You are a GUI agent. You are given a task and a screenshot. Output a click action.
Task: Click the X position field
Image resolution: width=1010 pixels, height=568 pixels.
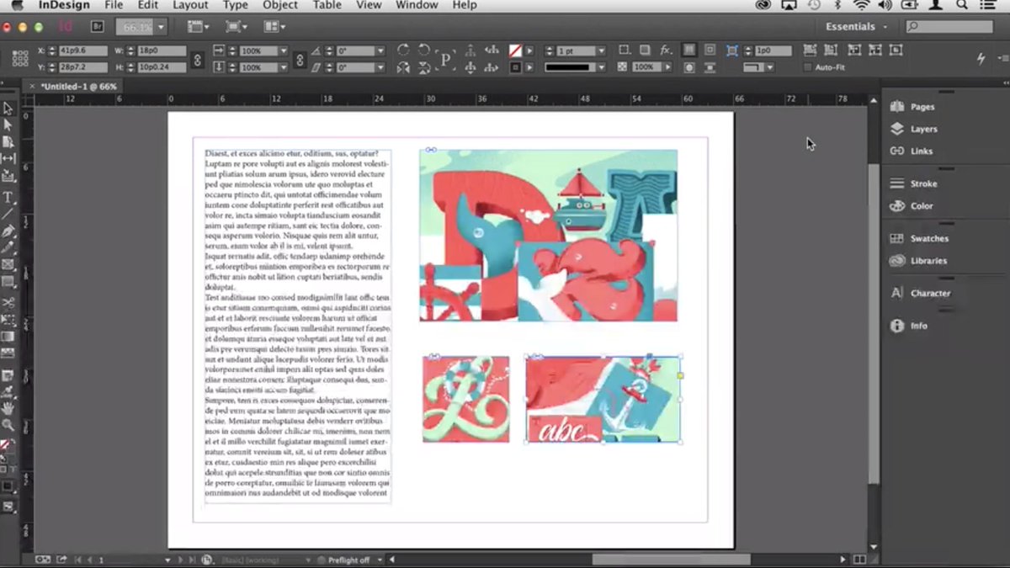tap(83, 50)
